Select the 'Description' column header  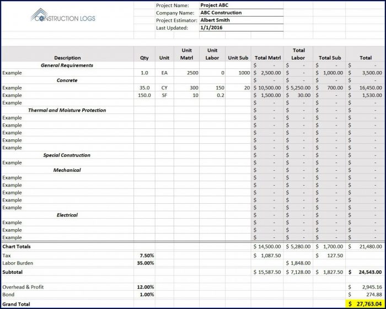pyautogui.click(x=67, y=54)
